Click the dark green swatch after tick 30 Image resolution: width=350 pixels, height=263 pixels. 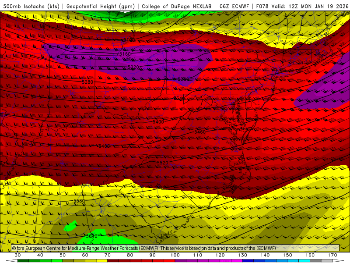coord(23,261)
